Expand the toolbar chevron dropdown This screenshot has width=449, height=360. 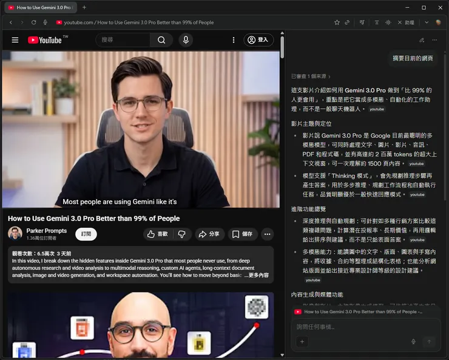click(427, 22)
